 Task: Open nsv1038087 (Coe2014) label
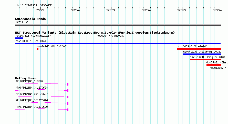(x=31, y=41)
